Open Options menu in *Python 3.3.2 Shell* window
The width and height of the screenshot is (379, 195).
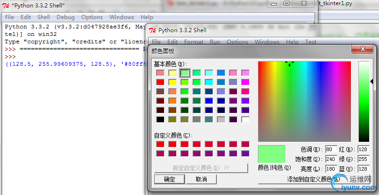point(92,17)
